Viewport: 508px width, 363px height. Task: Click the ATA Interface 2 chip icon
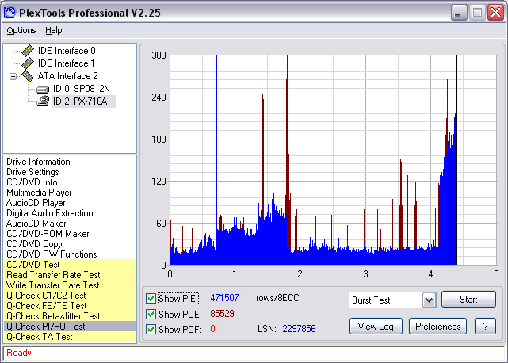(28, 76)
